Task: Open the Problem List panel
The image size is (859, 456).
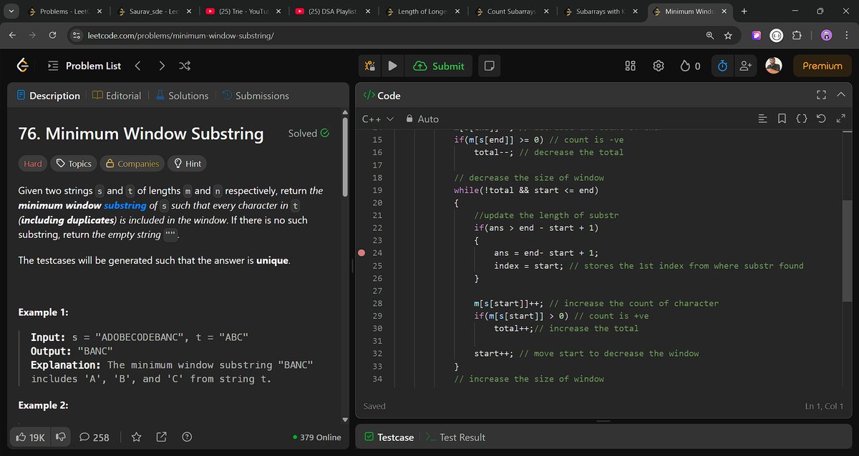Action: (x=84, y=66)
